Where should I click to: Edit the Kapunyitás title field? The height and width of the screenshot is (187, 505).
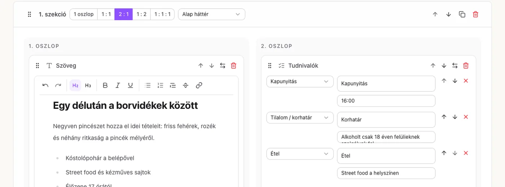pos(386,84)
